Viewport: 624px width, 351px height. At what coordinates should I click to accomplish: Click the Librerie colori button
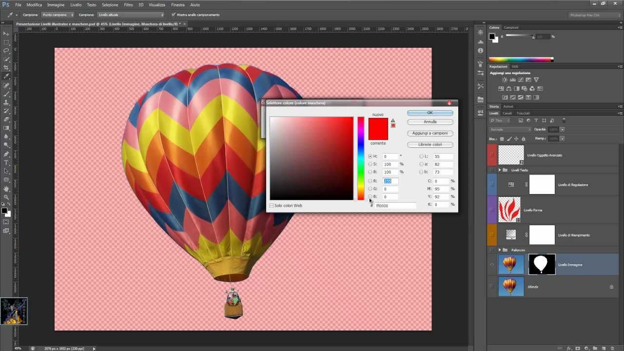(430, 145)
